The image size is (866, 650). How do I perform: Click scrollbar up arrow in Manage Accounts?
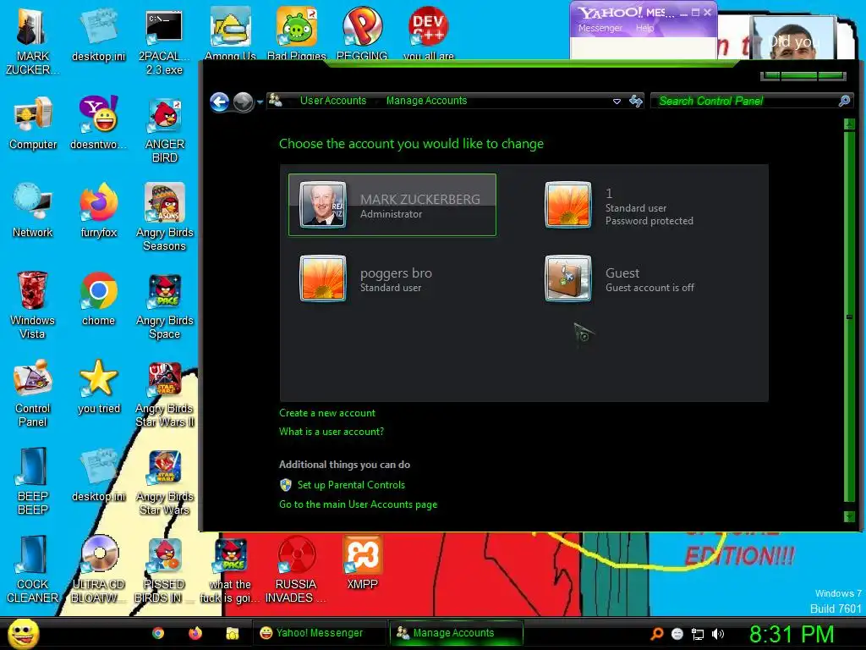click(x=849, y=125)
